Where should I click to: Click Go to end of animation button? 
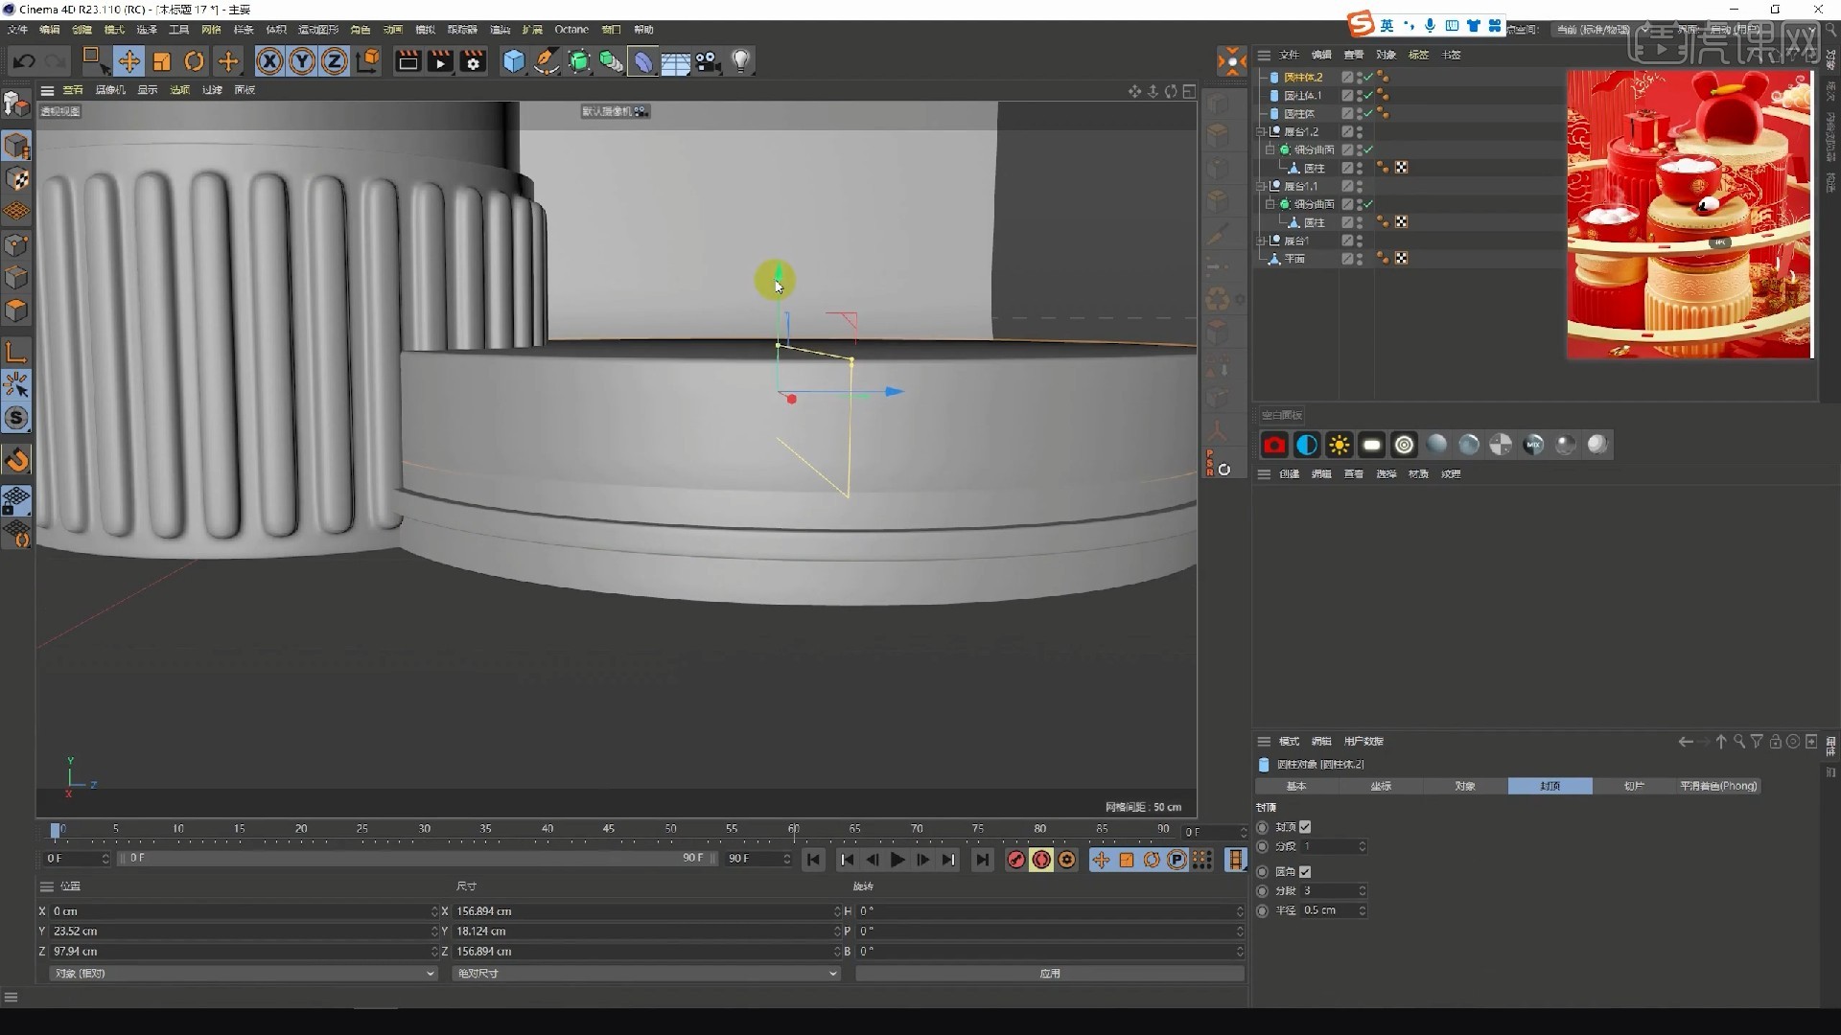coord(982,860)
